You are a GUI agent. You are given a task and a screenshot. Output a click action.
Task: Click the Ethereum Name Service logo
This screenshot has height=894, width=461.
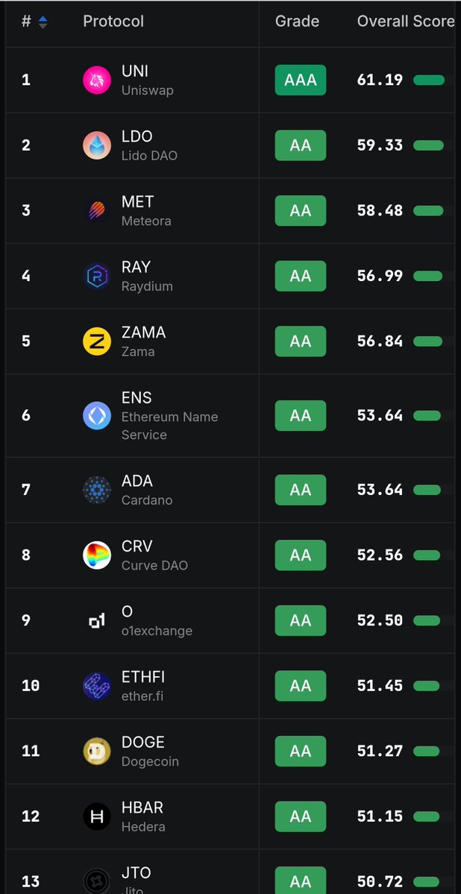[97, 415]
